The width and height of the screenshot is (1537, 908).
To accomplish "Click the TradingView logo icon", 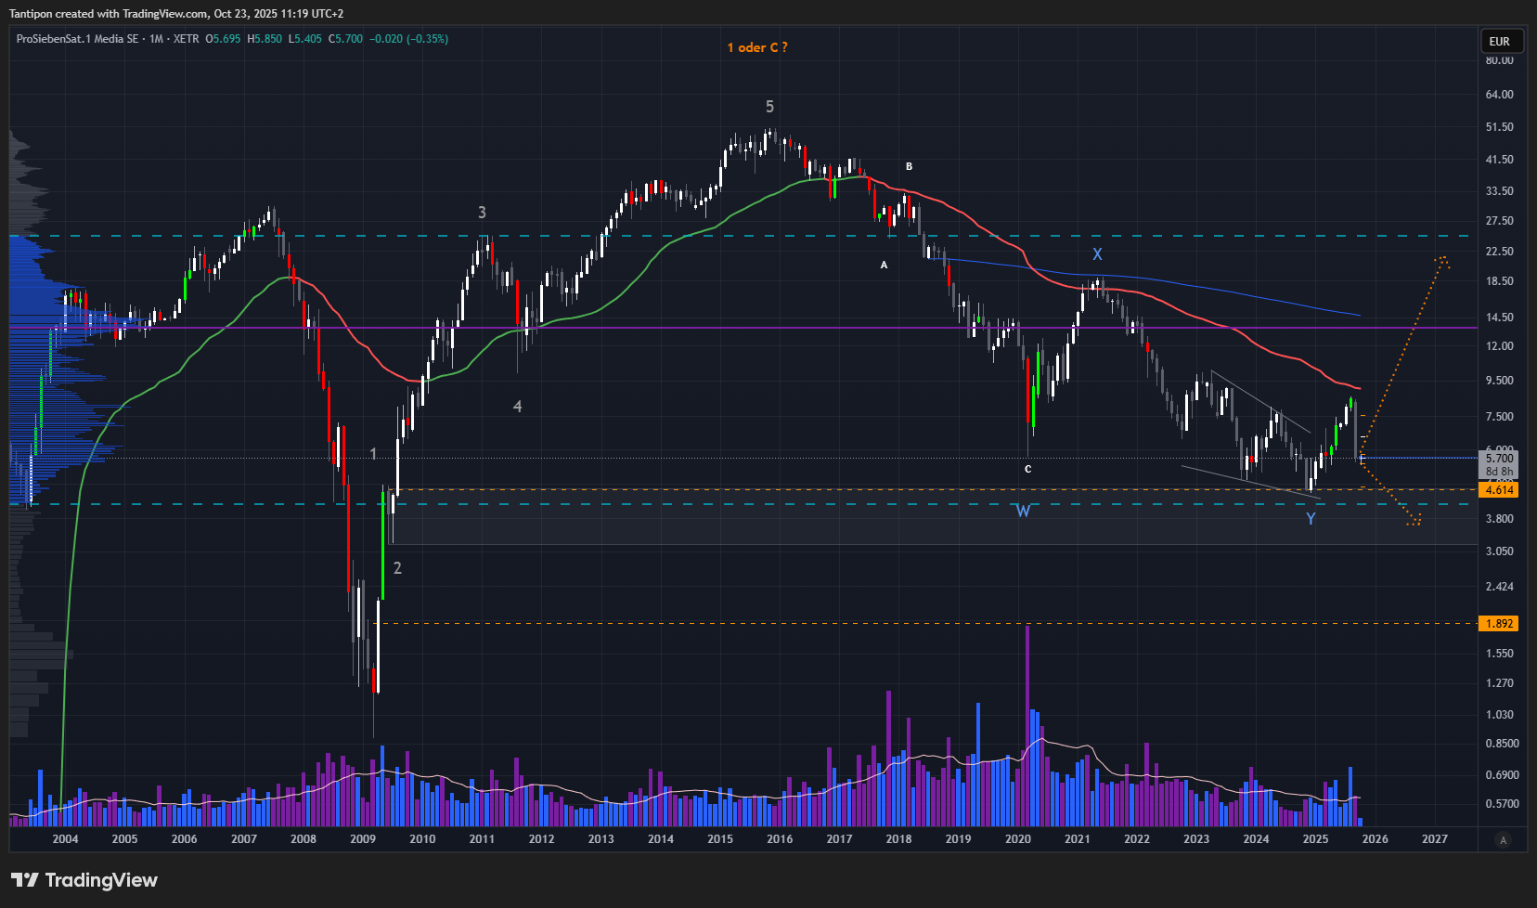I will click(x=25, y=880).
